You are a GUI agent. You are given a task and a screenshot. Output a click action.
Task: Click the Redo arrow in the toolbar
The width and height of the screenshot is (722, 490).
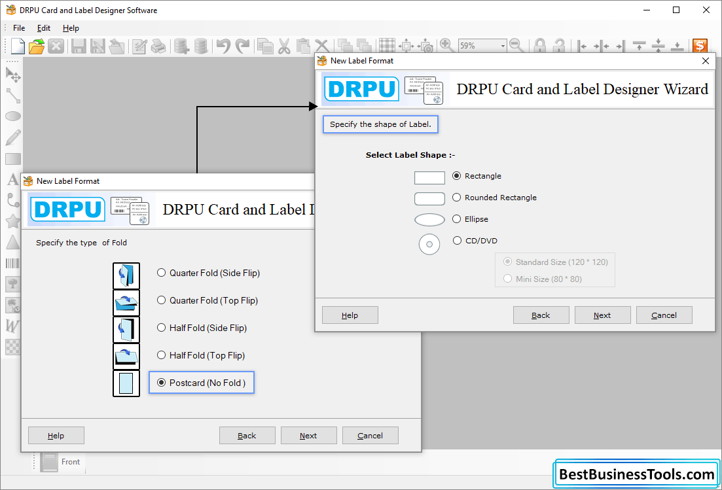pyautogui.click(x=242, y=46)
